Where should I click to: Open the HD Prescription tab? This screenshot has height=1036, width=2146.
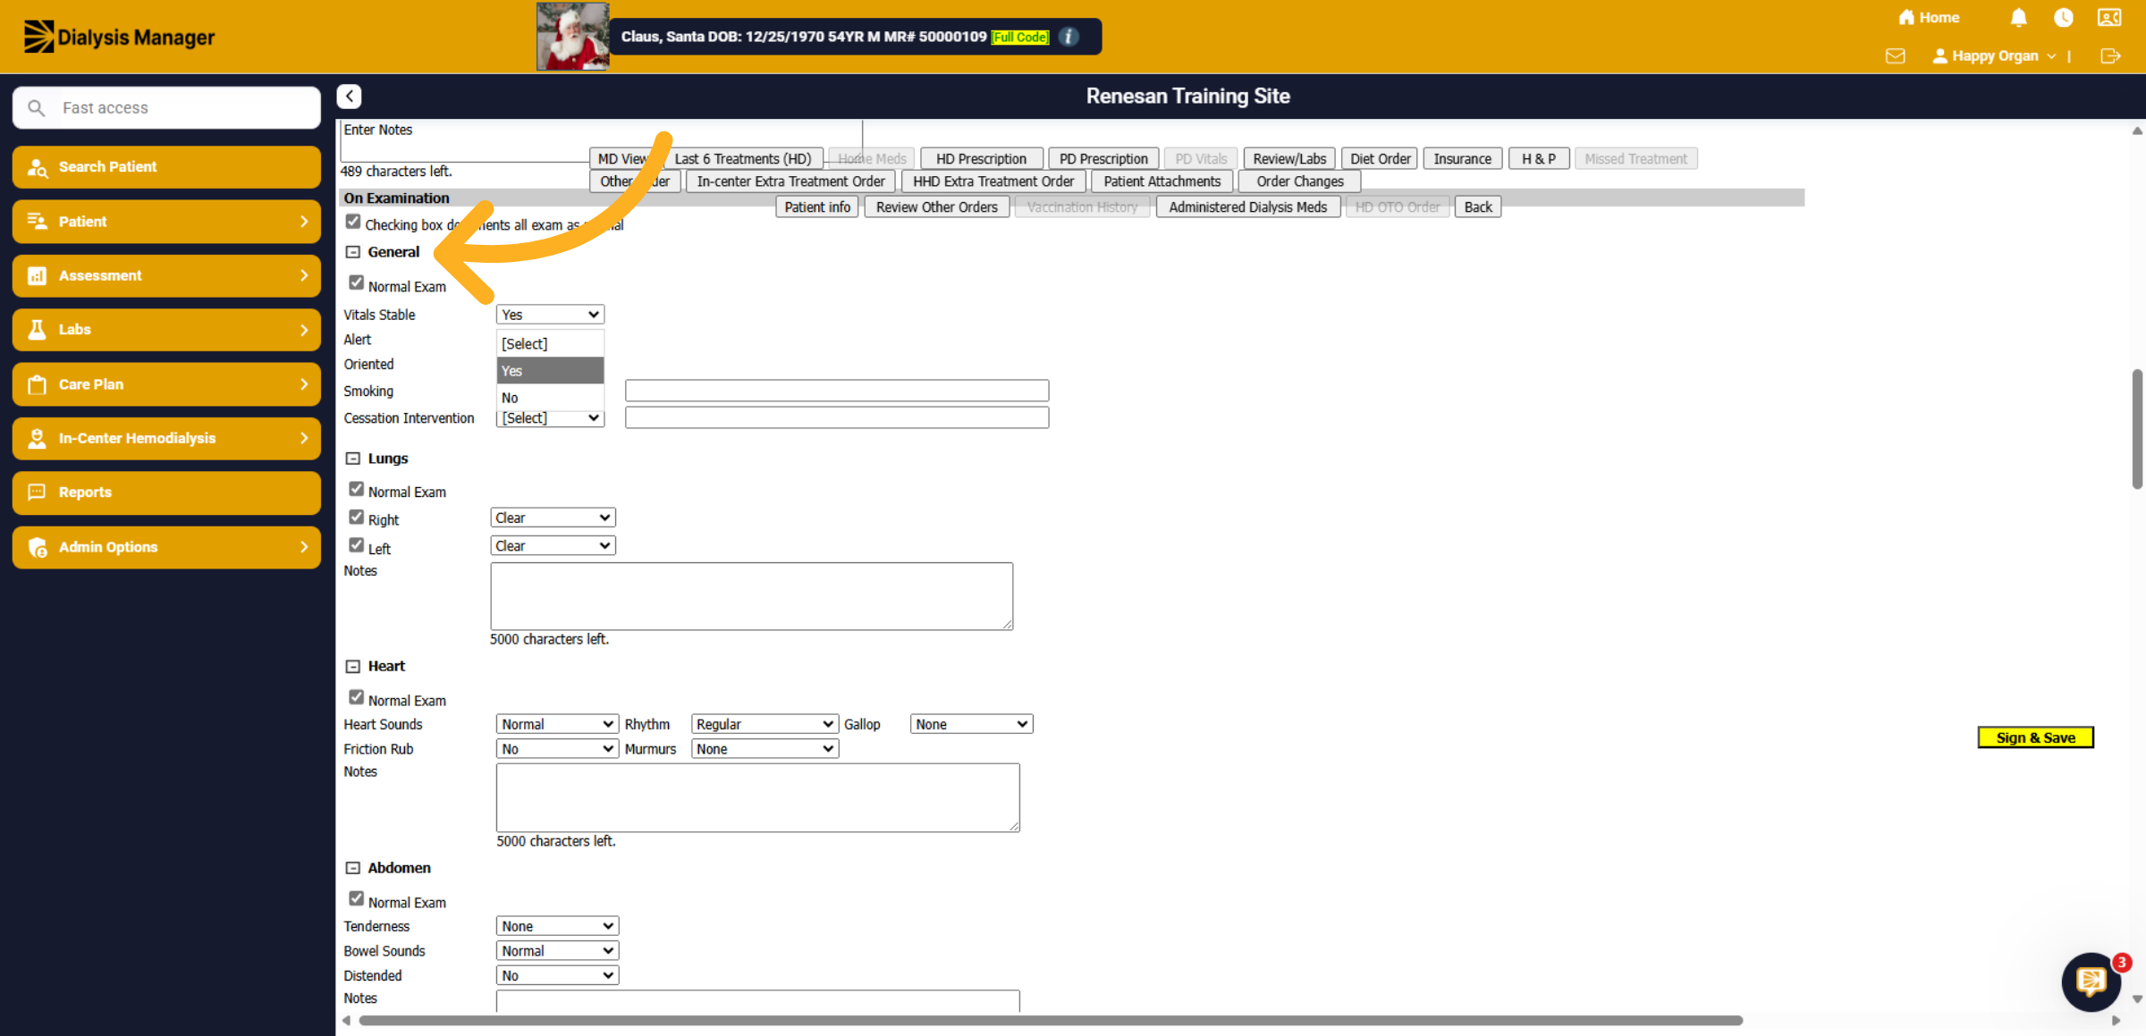pyautogui.click(x=981, y=159)
